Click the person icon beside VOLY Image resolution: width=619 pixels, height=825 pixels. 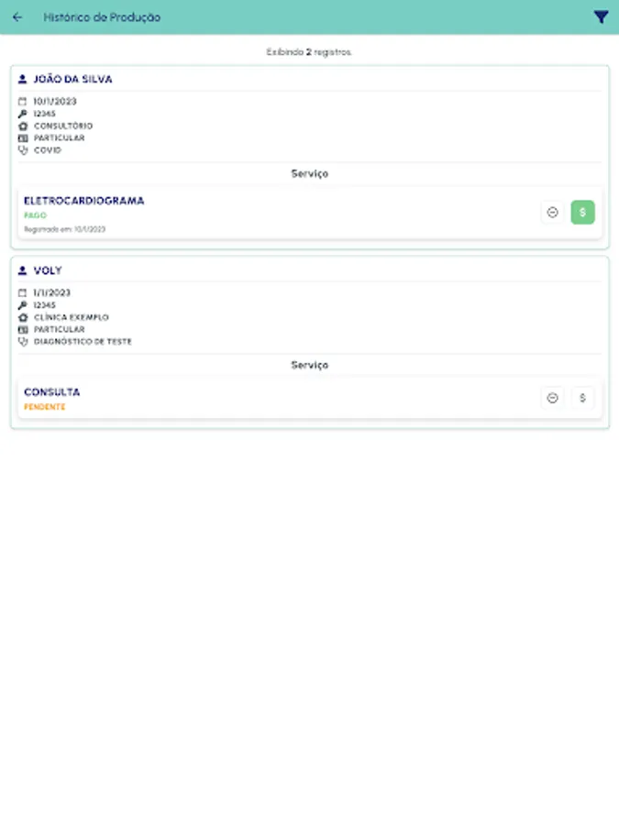[23, 271]
